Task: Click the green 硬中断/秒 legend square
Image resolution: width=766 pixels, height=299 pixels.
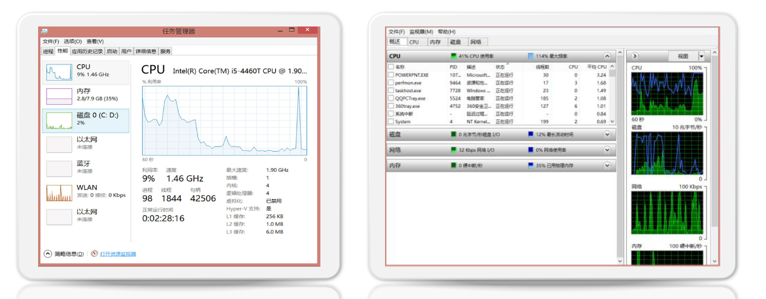Action: 453,165
